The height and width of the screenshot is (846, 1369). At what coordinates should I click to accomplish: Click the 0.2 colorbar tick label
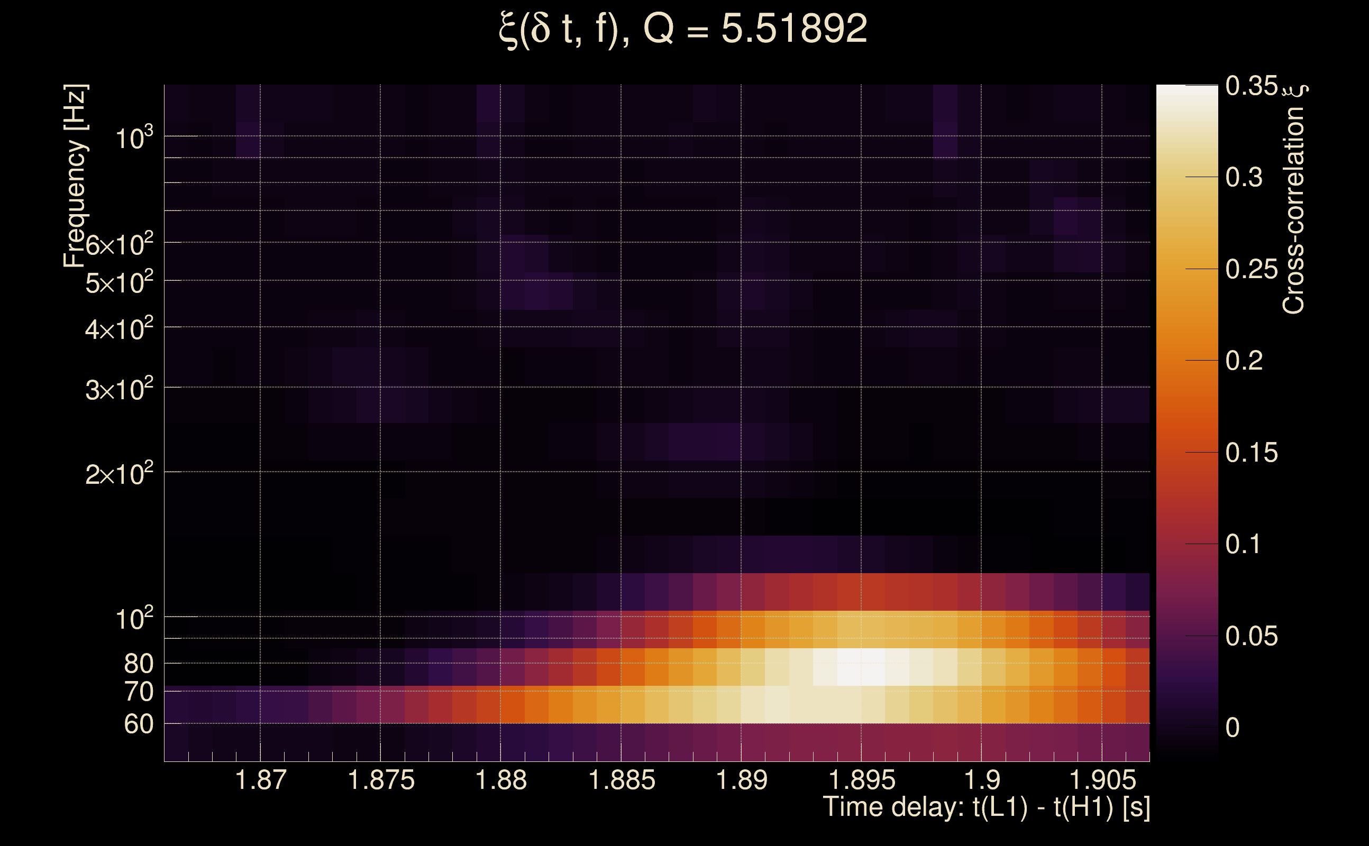(x=1244, y=361)
